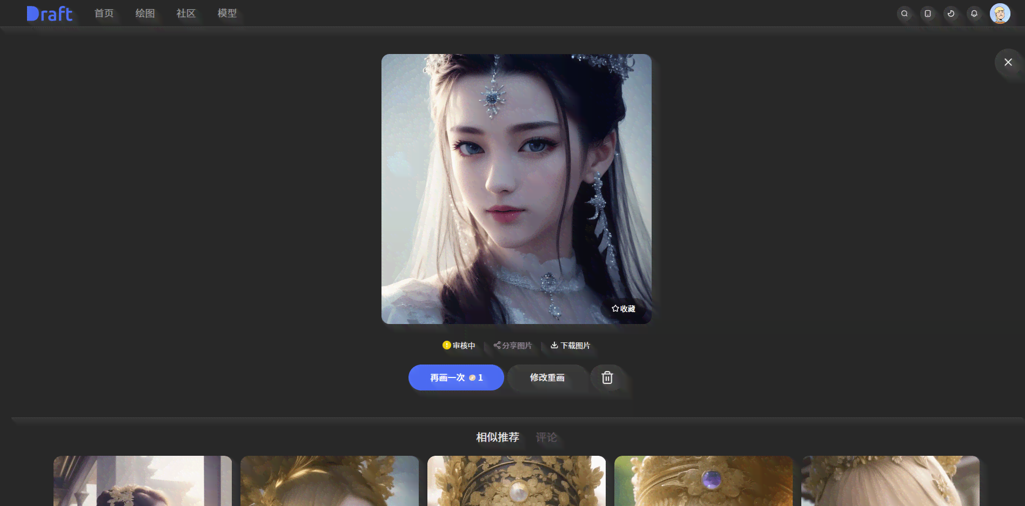Toggle dark mode with the moon icon
Viewport: 1025px width, 506px height.
tap(950, 14)
